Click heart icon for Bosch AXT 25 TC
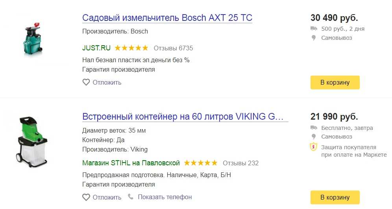The image size is (392, 209). (86, 82)
